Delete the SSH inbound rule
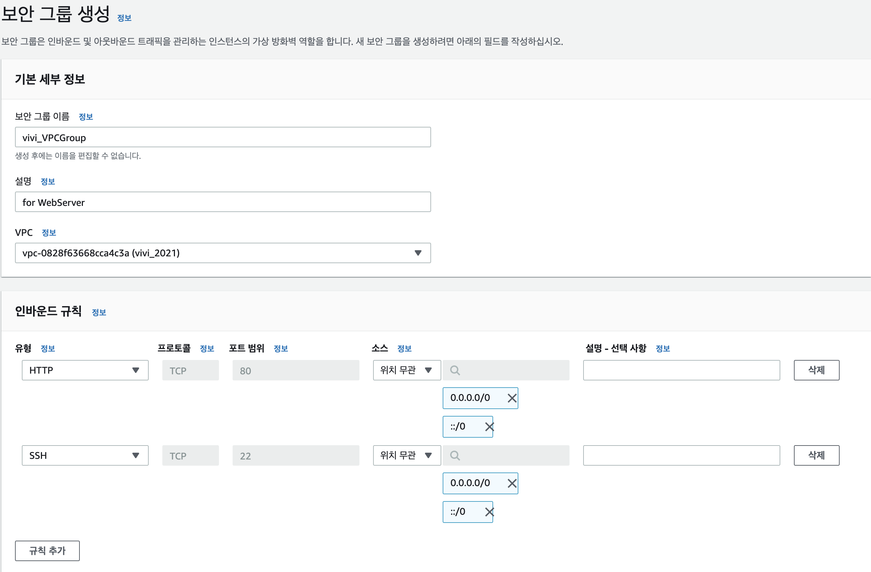The height and width of the screenshot is (572, 871). pos(816,455)
